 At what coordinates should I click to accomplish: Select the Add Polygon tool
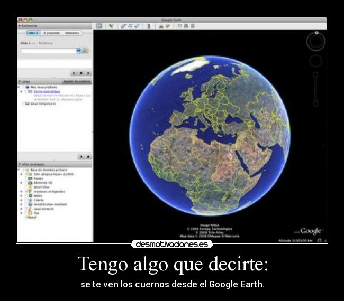click(x=123, y=26)
